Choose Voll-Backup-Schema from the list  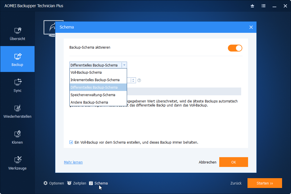pyautogui.click(x=98, y=73)
